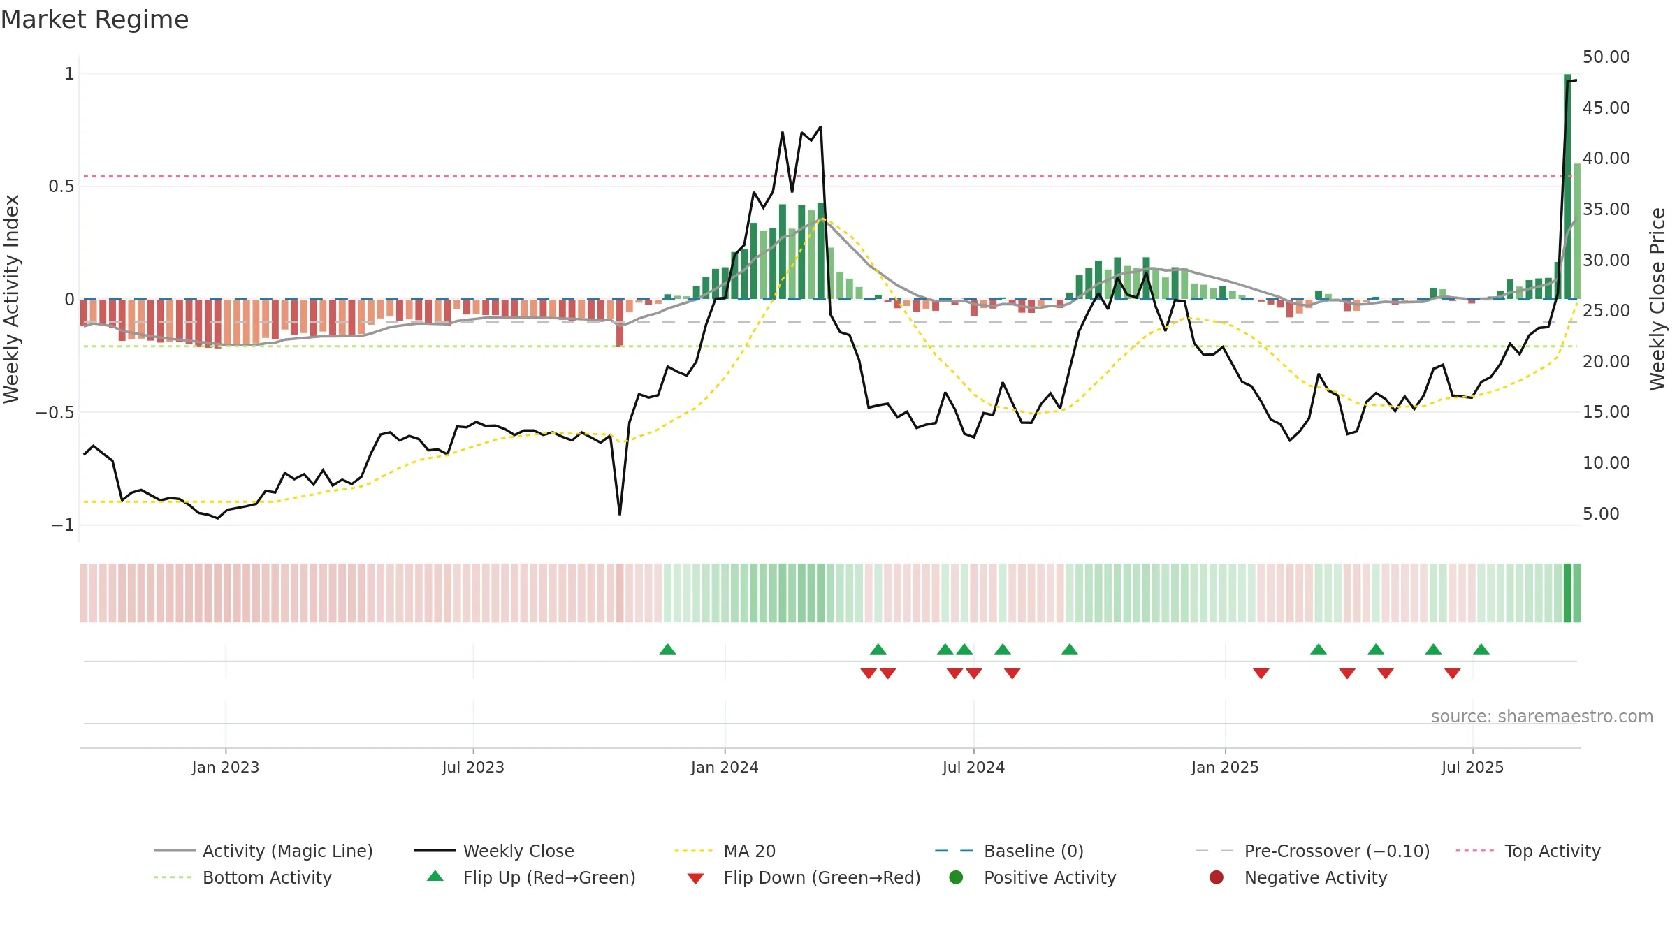Click the long red activity bar before Jan 2024
The image size is (1677, 943).
pos(620,323)
